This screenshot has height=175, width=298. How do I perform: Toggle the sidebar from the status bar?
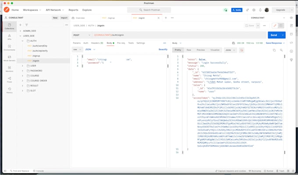point(5,171)
